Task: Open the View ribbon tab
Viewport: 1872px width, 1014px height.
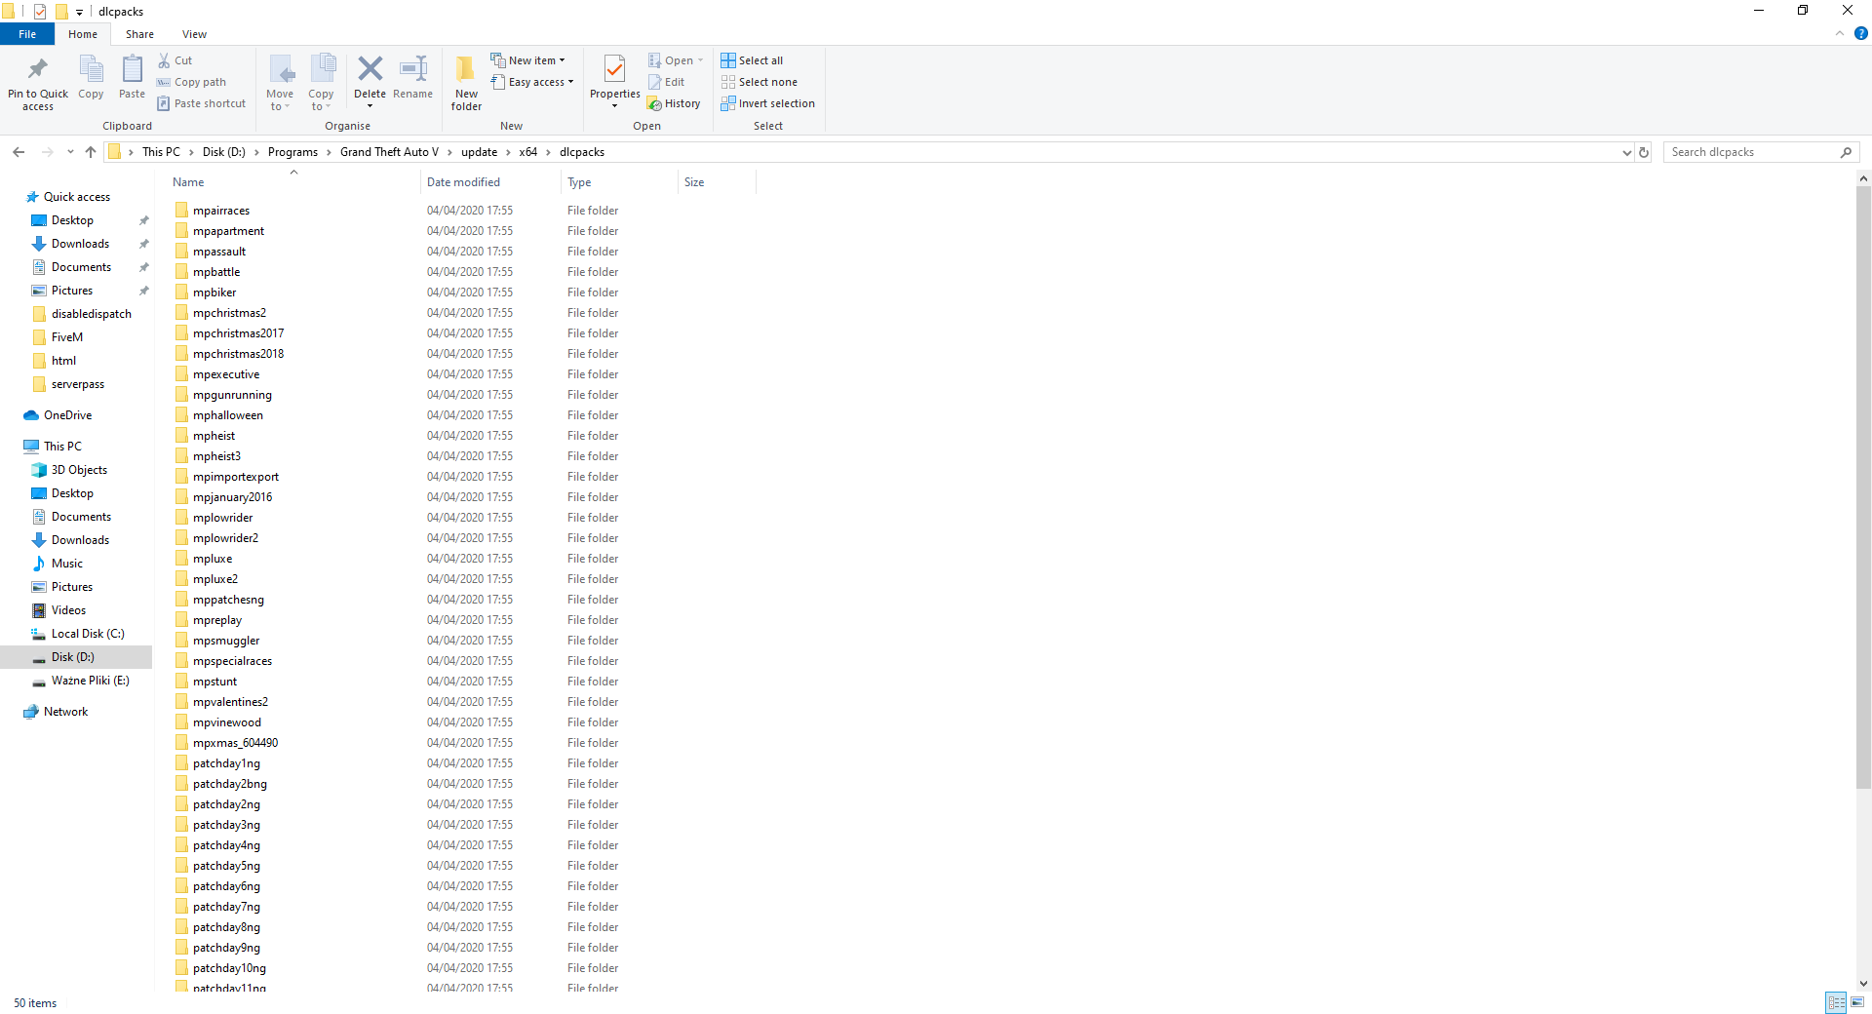Action: (x=194, y=34)
